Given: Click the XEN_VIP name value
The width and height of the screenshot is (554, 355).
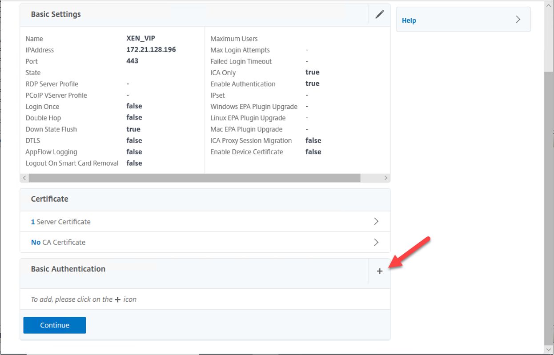Looking at the screenshot, I should tap(141, 39).
